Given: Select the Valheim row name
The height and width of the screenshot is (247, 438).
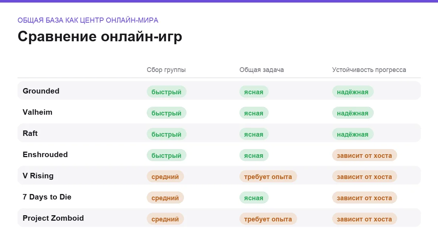Looking at the screenshot, I should [38, 112].
